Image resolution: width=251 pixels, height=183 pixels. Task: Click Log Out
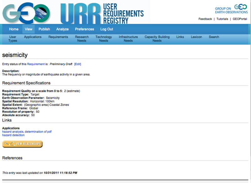[107, 29]
